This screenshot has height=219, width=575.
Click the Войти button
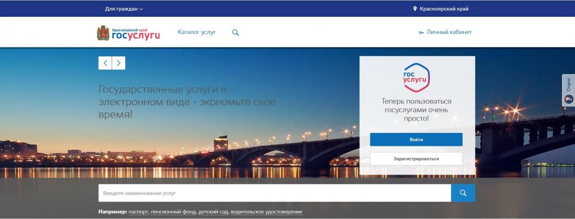pos(416,140)
